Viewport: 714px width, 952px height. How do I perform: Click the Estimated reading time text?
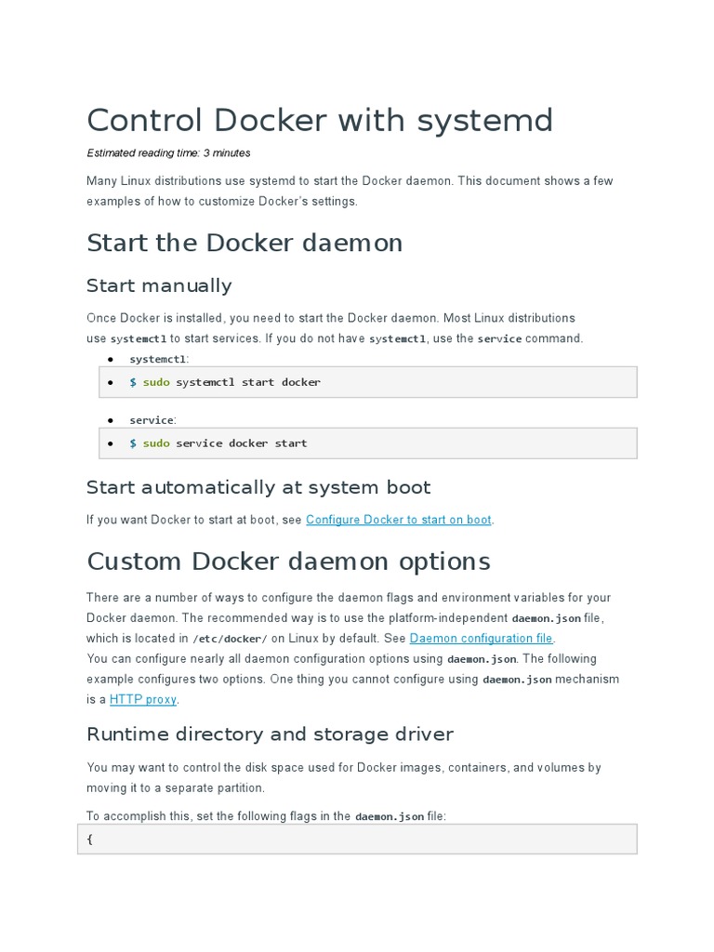pyautogui.click(x=168, y=152)
